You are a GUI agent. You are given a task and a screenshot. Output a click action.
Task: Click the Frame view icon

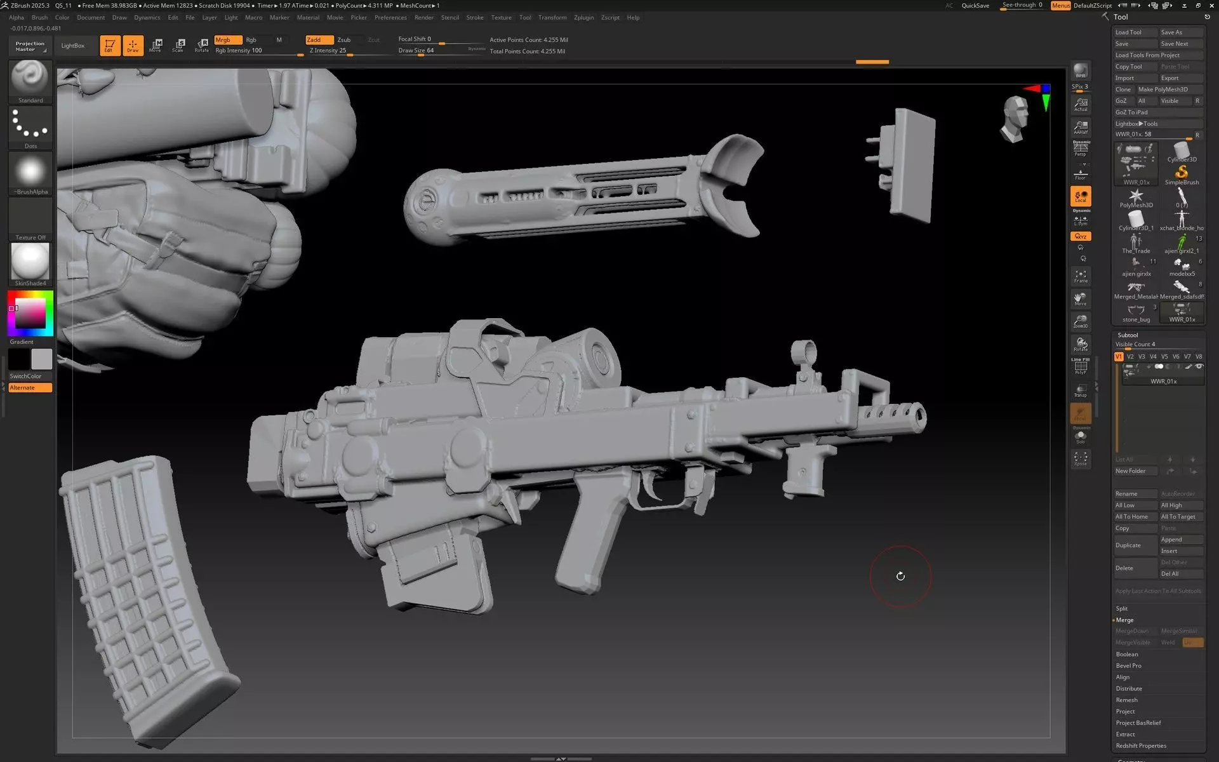[1080, 276]
